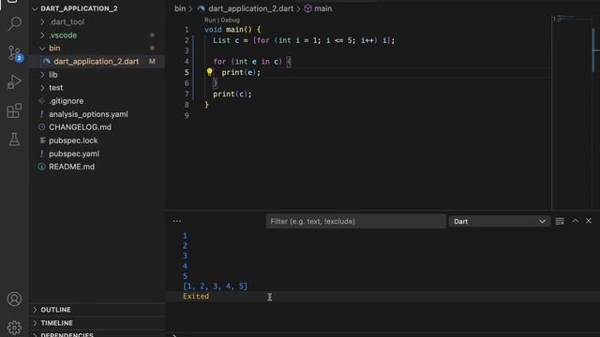Image resolution: width=600 pixels, height=337 pixels.
Task: Click line number 1 in the gutter
Action: (x=187, y=29)
